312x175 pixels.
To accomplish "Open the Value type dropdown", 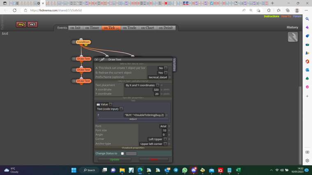I will pyautogui.click(x=104, y=104).
